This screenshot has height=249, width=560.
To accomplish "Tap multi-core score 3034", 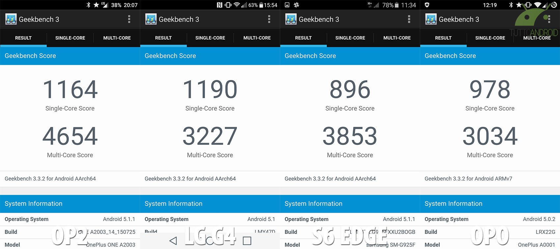I will pyautogui.click(x=490, y=136).
